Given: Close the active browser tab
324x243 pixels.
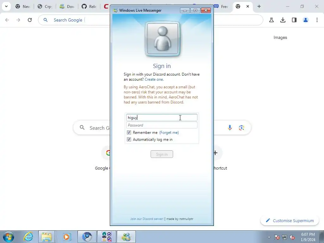Looking at the screenshot, I should (x=248, y=6).
